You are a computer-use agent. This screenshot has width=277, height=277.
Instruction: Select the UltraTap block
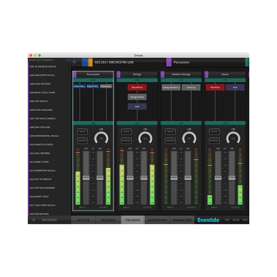point(191,87)
